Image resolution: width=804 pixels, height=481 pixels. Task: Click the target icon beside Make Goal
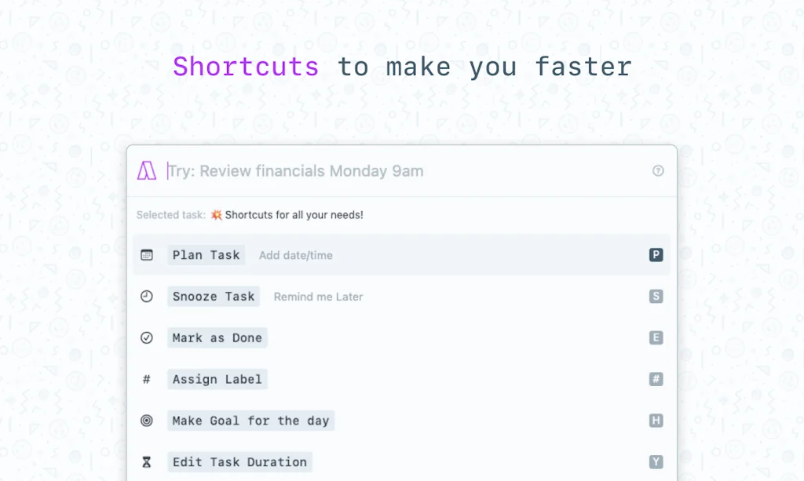tap(147, 421)
